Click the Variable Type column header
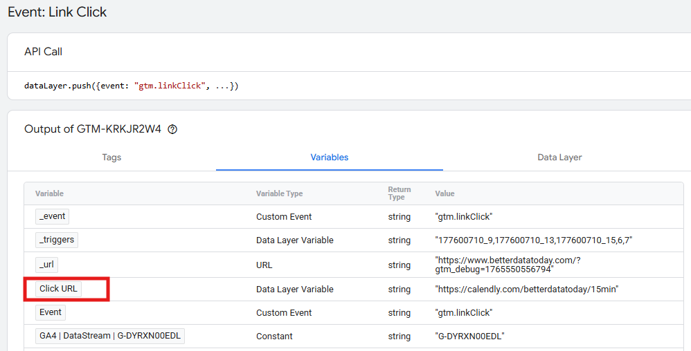The width and height of the screenshot is (691, 351). click(x=280, y=193)
